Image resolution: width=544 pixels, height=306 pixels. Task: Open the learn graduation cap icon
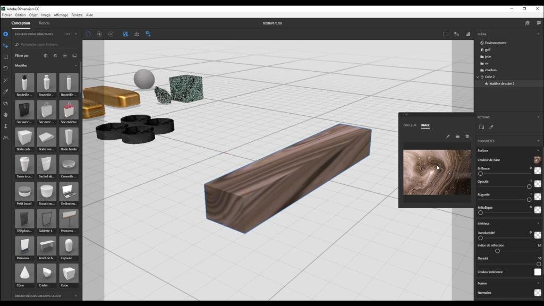point(528,23)
